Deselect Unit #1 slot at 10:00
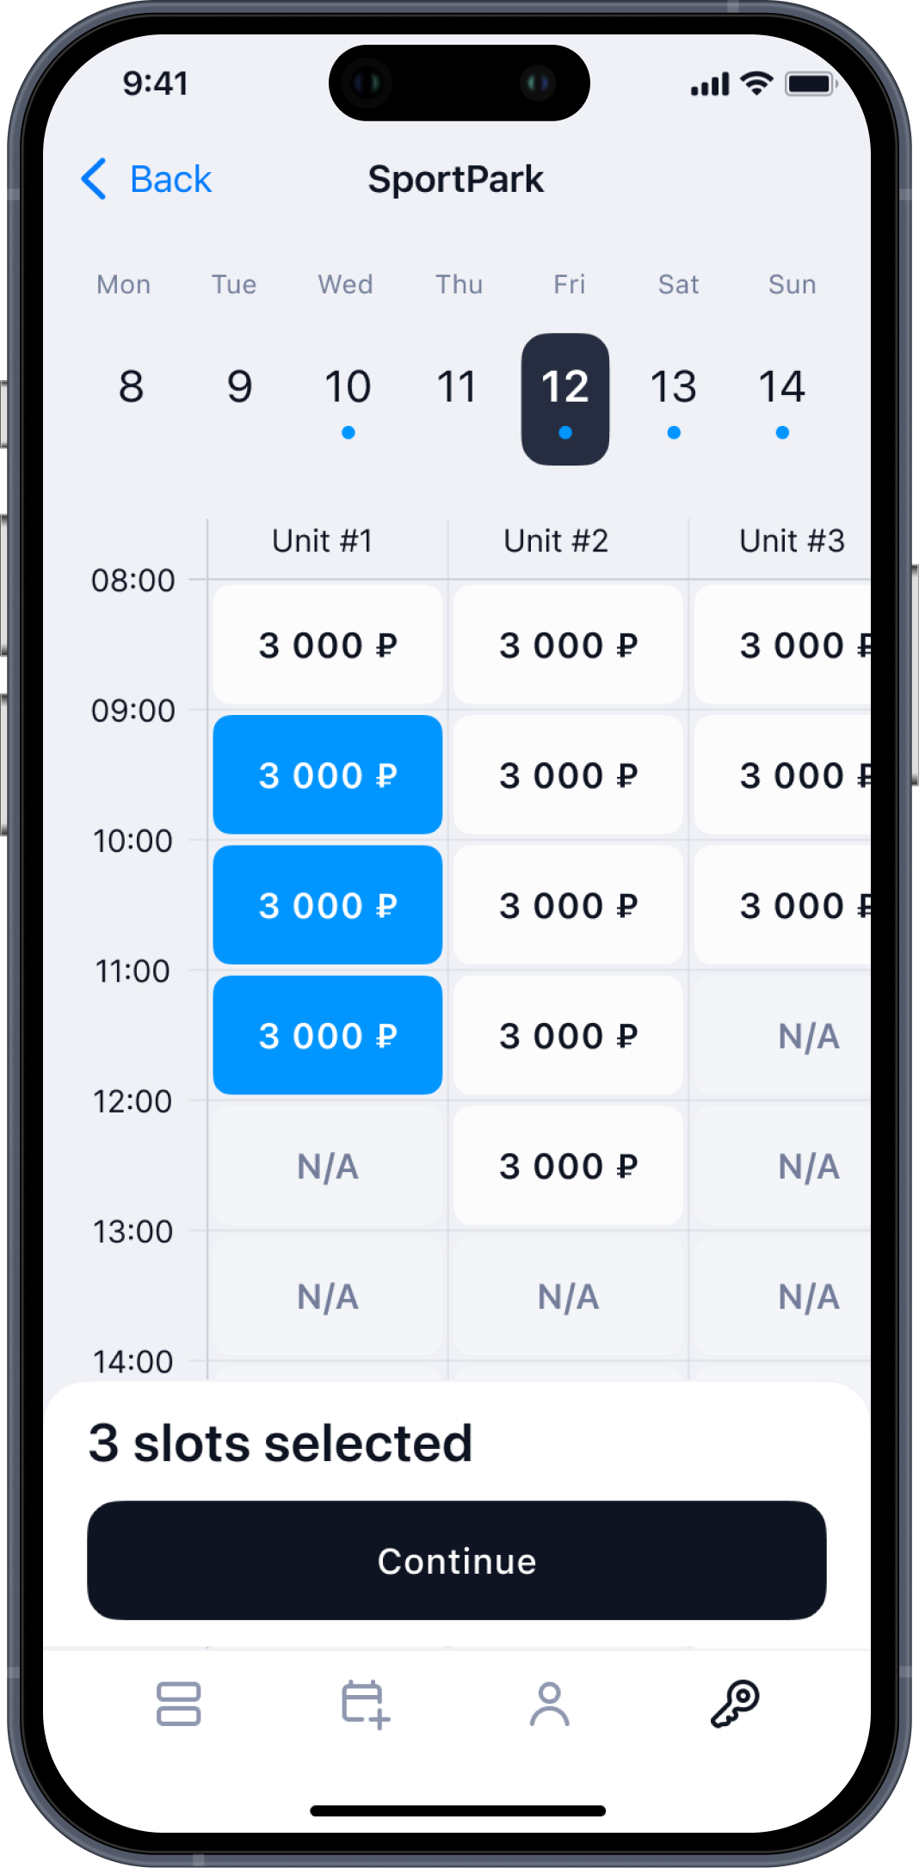 coord(328,905)
